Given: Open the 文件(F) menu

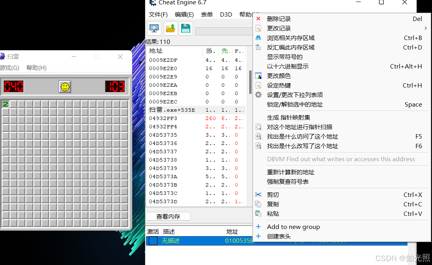Looking at the screenshot, I should pos(158,15).
